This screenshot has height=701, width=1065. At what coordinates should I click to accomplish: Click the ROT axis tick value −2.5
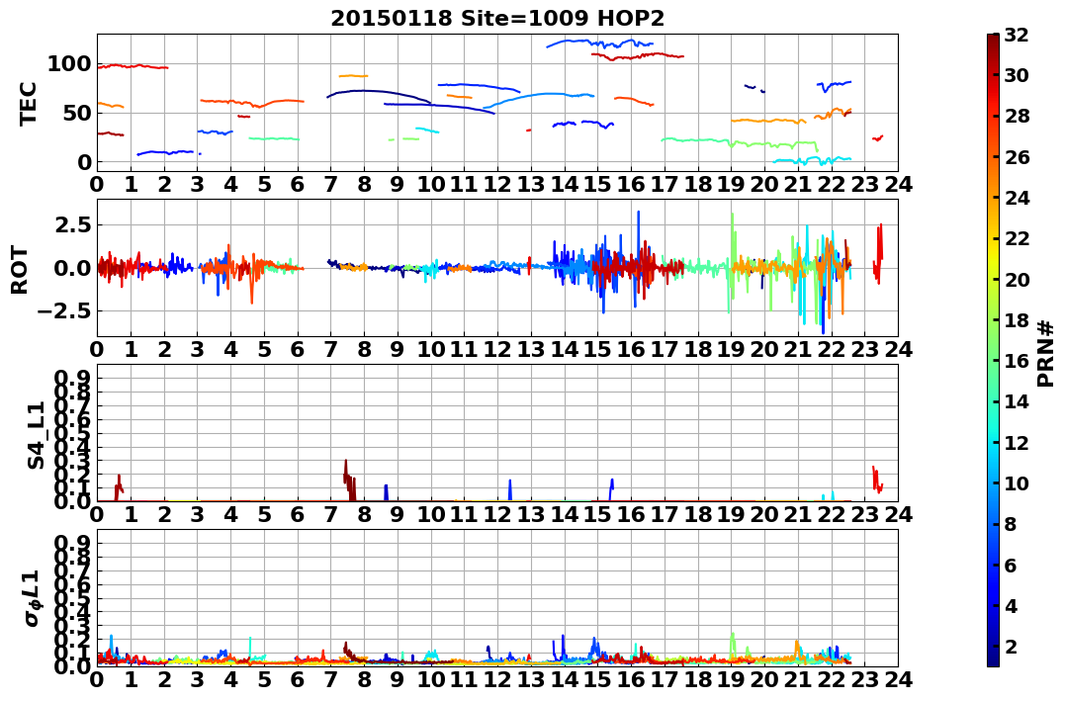coord(62,311)
